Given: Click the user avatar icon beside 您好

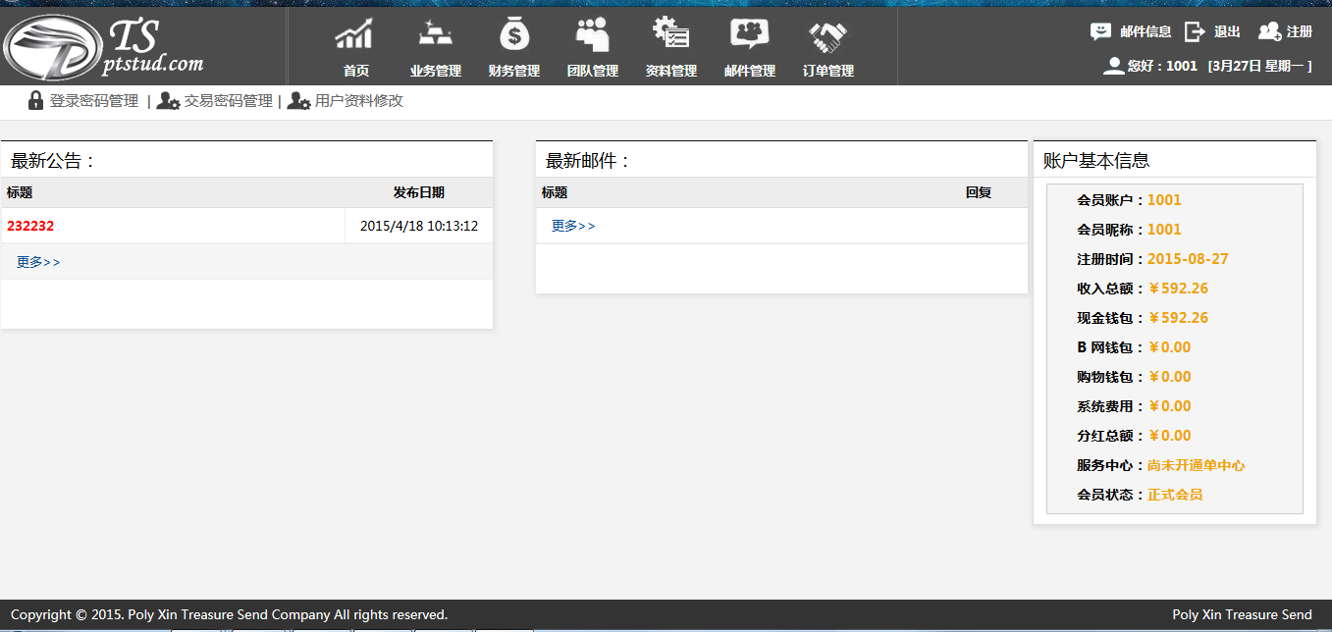Looking at the screenshot, I should tap(1114, 66).
